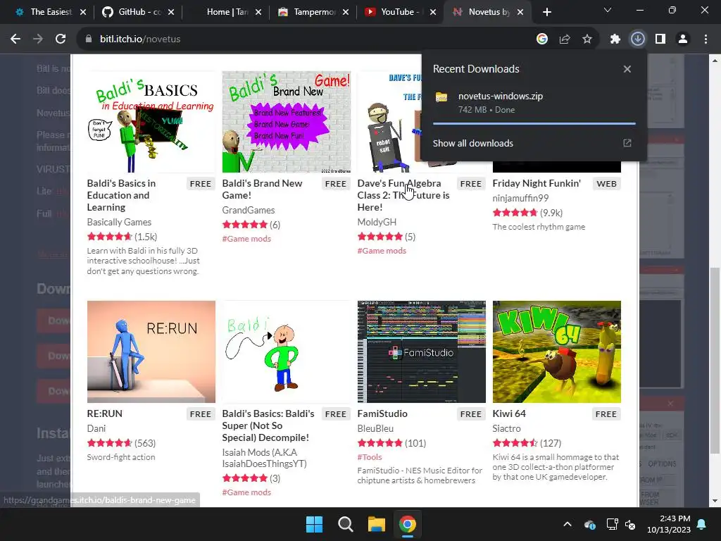Open author GrandGames

coord(249,210)
